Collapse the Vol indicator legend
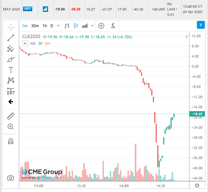 25,43
